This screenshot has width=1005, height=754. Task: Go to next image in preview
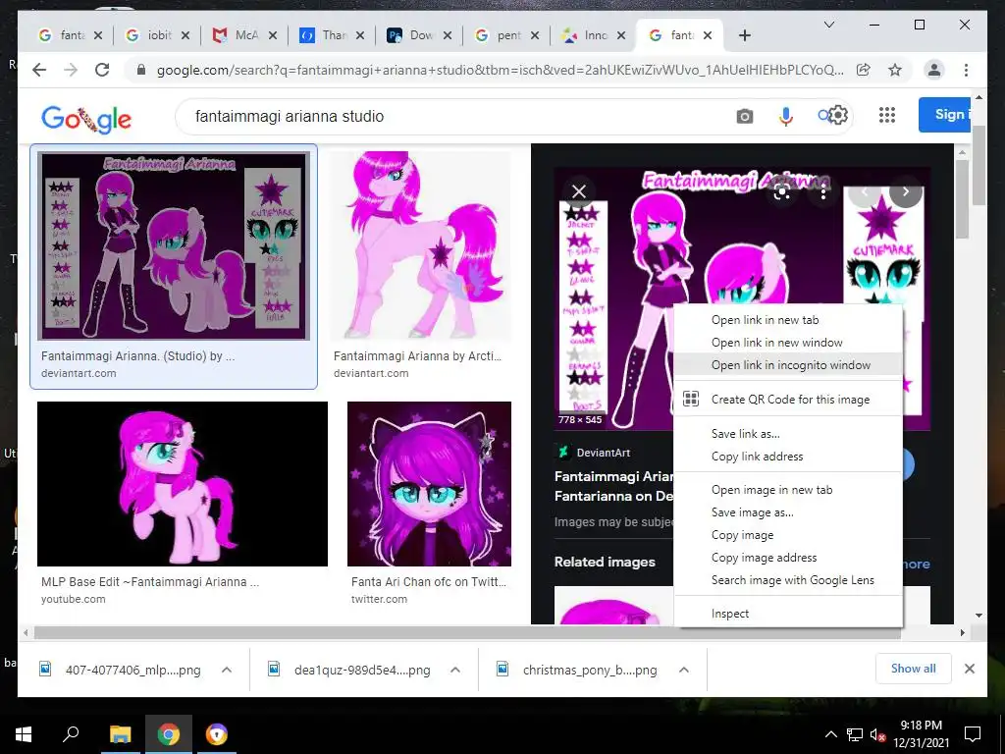[905, 191]
